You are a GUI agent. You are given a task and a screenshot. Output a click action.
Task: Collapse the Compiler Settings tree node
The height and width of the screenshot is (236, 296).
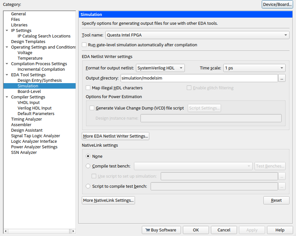pos(7,97)
